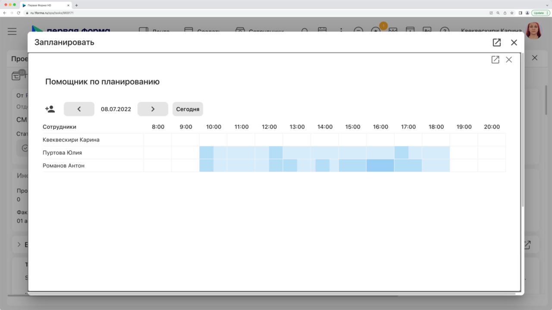Open the browser profile icon
The height and width of the screenshot is (310, 552).
click(527, 13)
